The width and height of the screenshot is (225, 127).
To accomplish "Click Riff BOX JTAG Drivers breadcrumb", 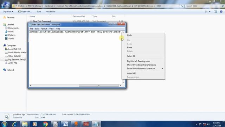I will (x=143, y=6).
